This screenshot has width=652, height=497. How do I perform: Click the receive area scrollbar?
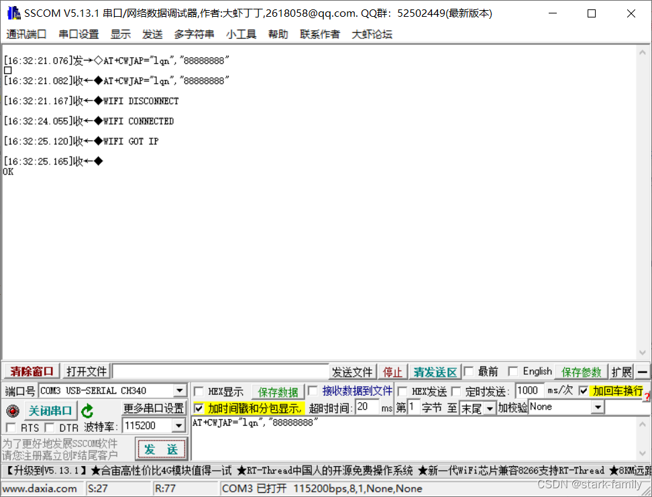641,201
